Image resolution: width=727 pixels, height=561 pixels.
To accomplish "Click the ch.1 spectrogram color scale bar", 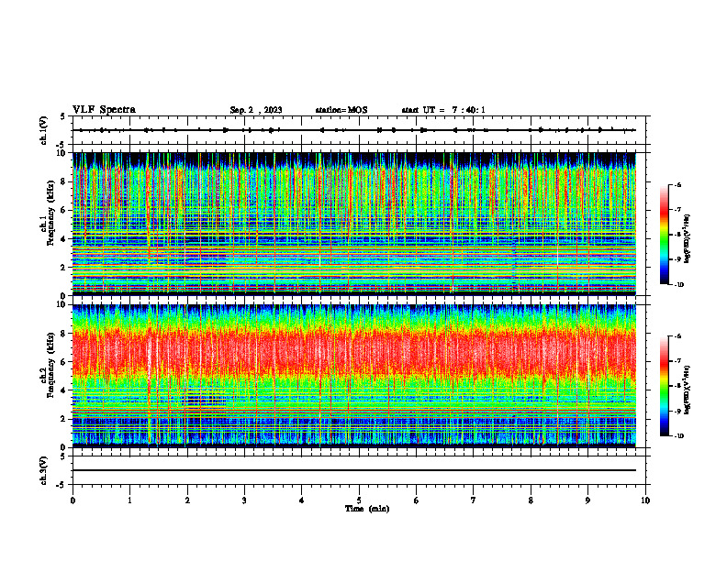I will click(665, 235).
